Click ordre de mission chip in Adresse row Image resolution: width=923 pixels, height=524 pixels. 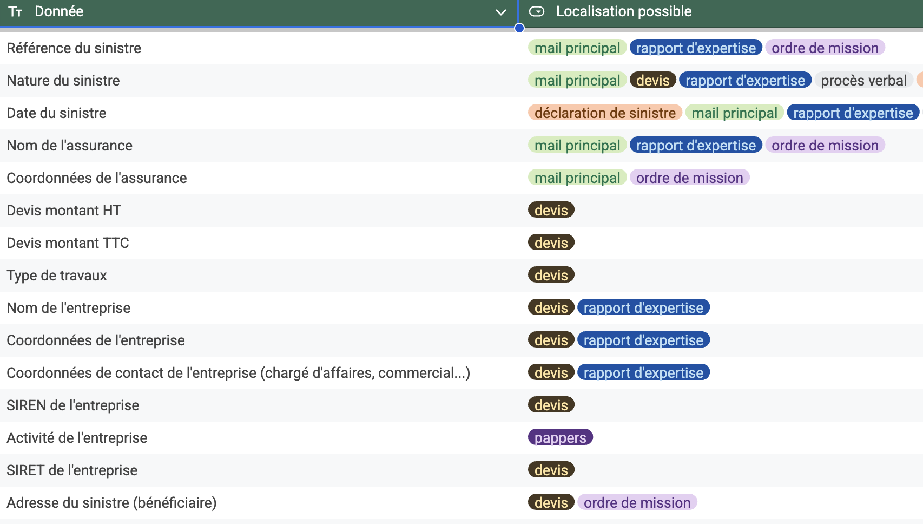point(637,502)
